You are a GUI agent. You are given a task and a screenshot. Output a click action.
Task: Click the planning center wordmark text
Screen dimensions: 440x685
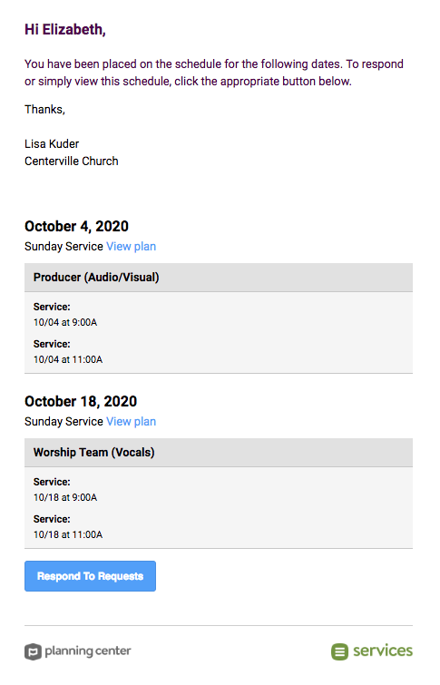(88, 651)
